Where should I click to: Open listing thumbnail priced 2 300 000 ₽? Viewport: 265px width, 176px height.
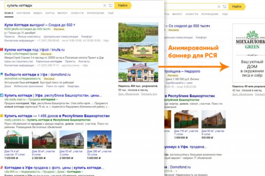click(x=44, y=139)
